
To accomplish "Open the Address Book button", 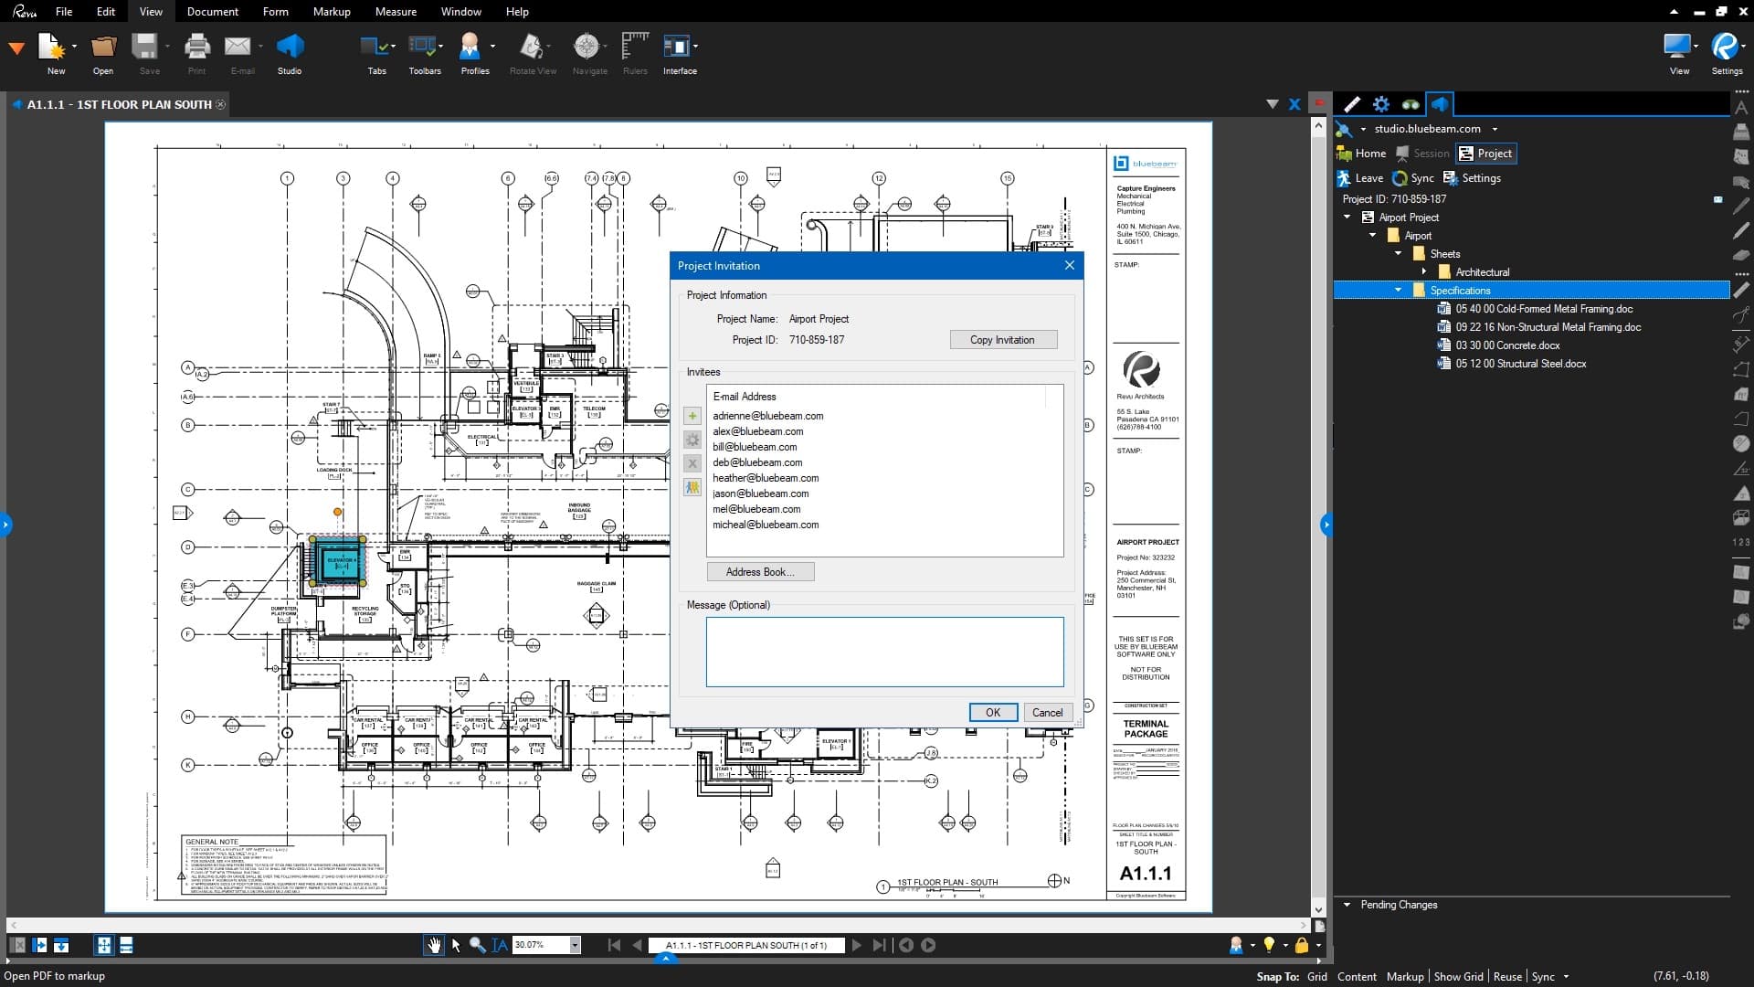I will tap(759, 572).
